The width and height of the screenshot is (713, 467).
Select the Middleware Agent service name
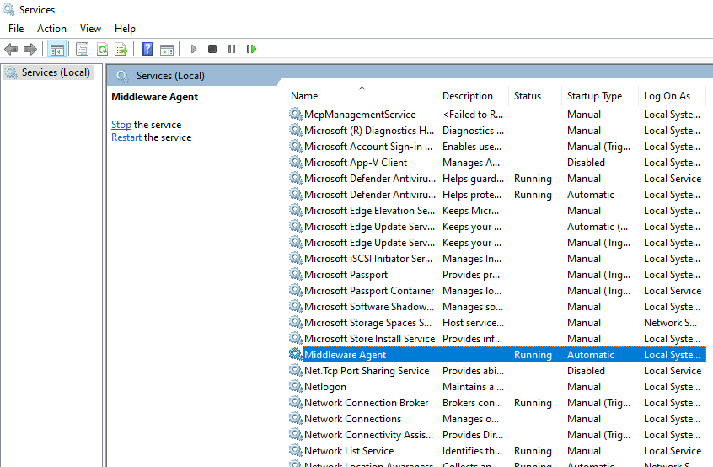[x=346, y=355]
